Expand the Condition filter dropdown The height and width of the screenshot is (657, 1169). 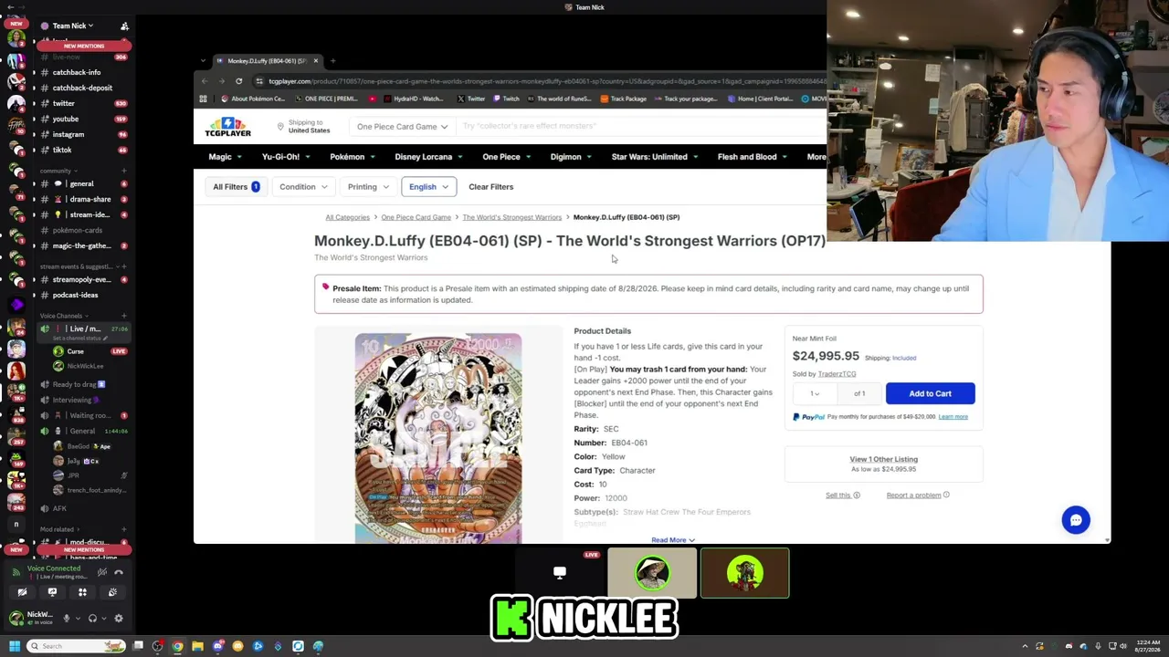pos(303,187)
